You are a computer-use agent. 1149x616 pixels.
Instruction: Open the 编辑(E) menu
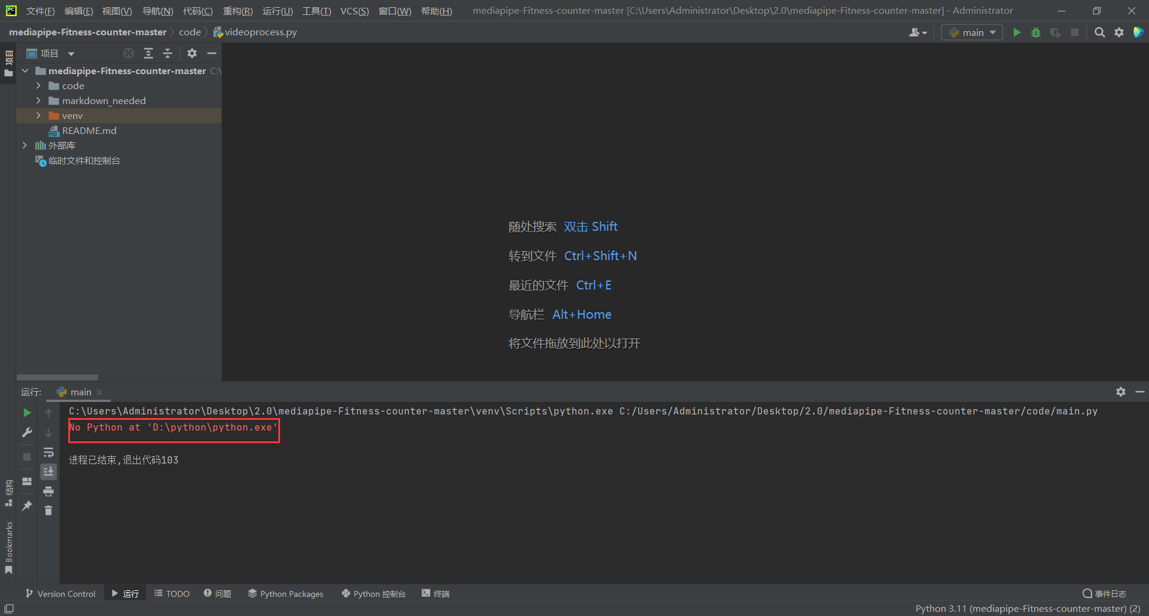click(x=79, y=11)
